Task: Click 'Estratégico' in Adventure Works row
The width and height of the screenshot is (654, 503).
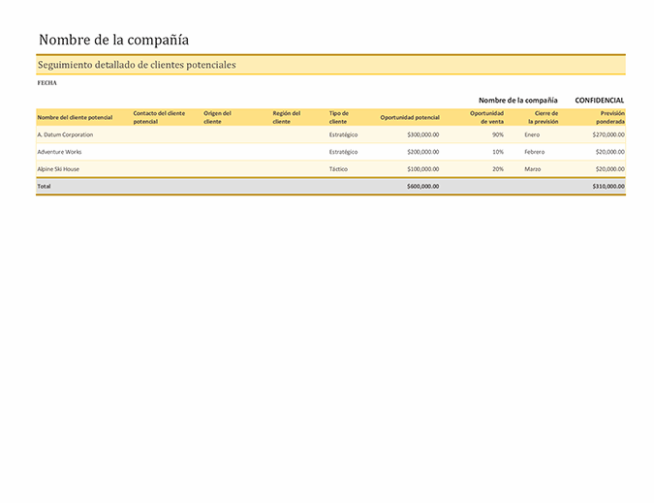Action: tap(343, 152)
